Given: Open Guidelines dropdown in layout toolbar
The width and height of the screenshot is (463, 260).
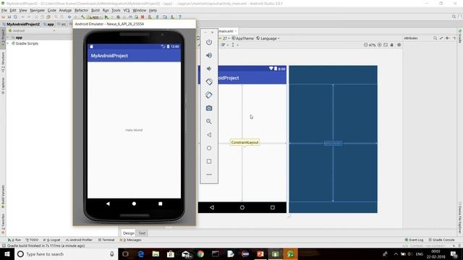Looking at the screenshot, I should pos(234,45).
